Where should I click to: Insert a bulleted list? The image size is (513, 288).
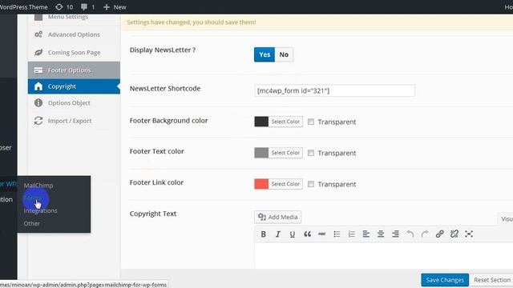coord(337,234)
